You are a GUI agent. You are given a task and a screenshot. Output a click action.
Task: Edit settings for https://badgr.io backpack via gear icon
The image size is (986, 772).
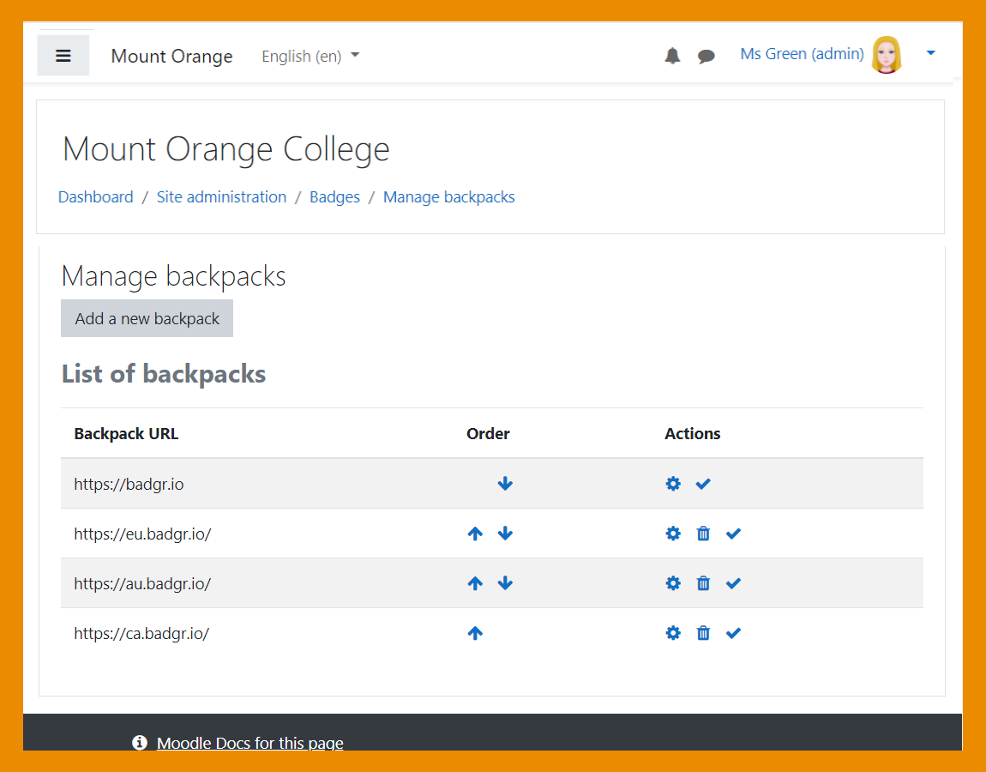(x=673, y=483)
